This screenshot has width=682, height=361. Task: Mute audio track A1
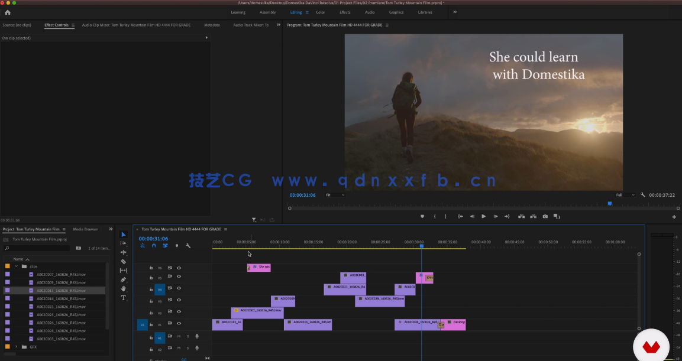178,337
